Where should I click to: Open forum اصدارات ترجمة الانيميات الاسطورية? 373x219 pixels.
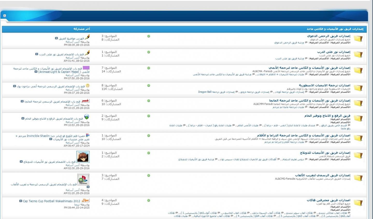coord(325,85)
